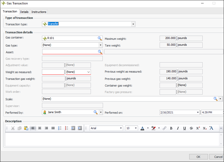
Task: Open the Arial font name dropdown
Action: (121, 128)
